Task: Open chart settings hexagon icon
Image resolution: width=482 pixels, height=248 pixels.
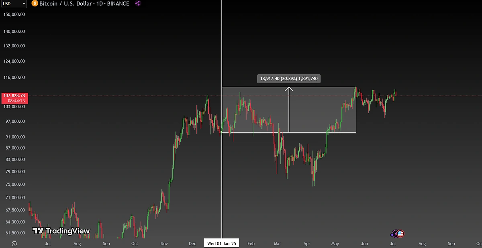Action: click(x=14, y=244)
